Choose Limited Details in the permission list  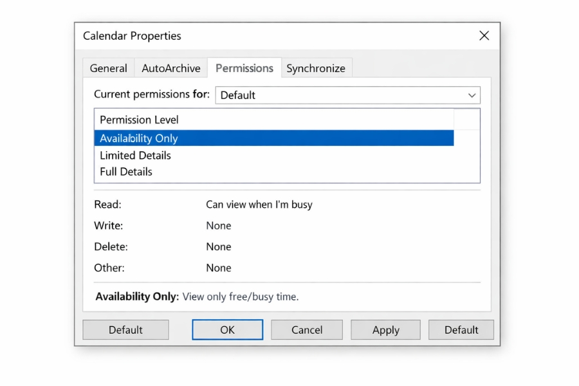[135, 155]
